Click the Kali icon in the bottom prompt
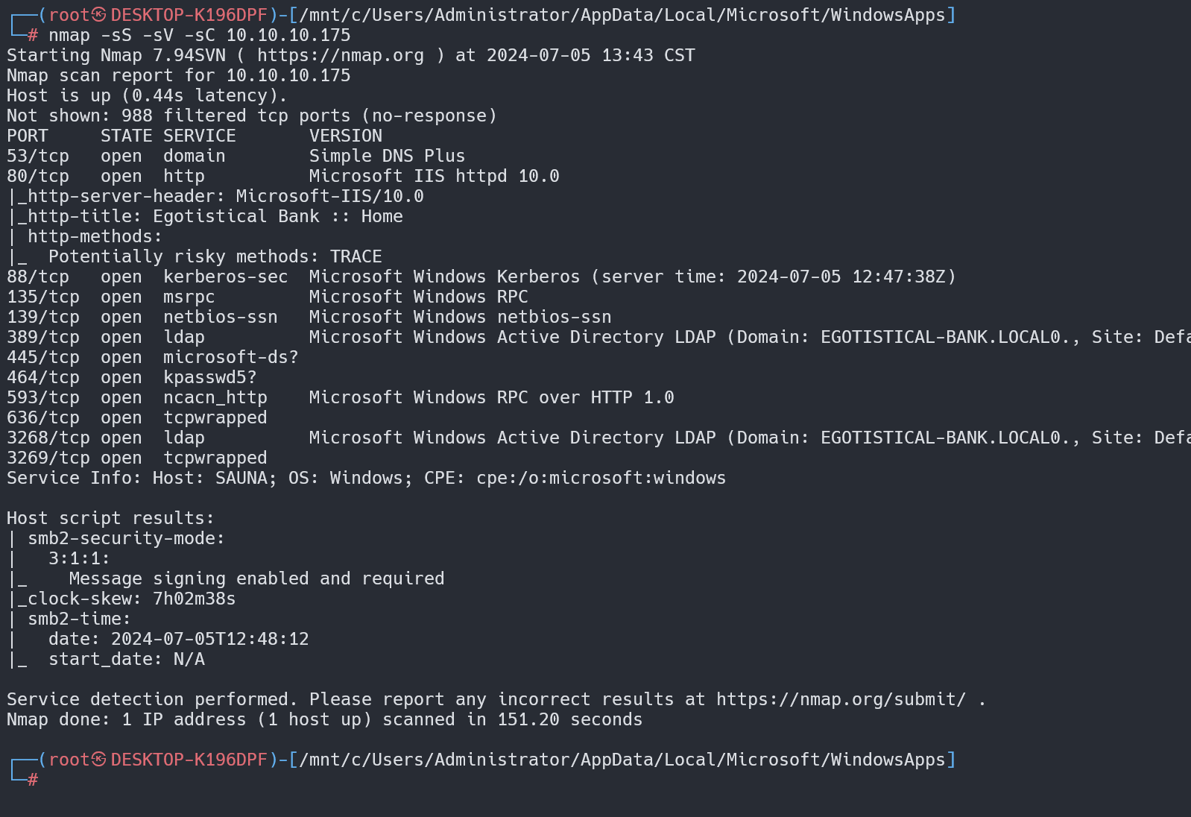This screenshot has width=1191, height=817. click(x=99, y=760)
